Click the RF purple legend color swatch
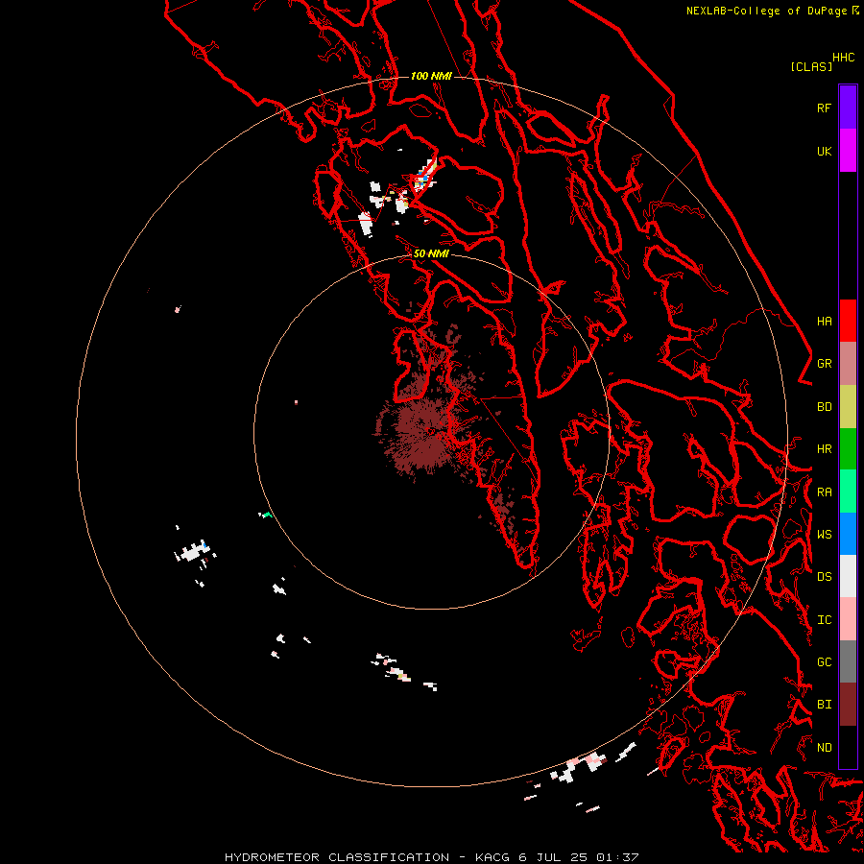 pos(848,108)
